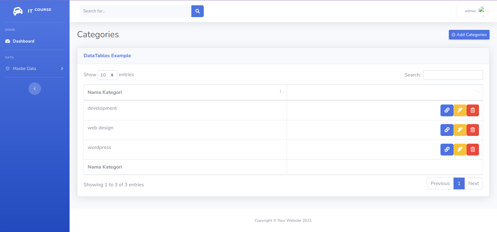Click the link icon for web design row
497x232 pixels.
pyautogui.click(x=447, y=130)
